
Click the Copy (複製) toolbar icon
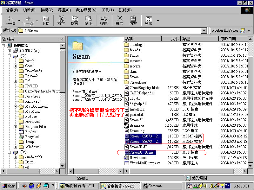75,19
